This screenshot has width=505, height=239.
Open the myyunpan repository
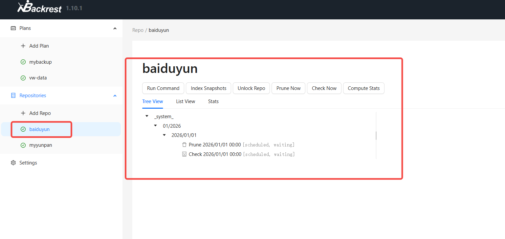click(x=40, y=145)
